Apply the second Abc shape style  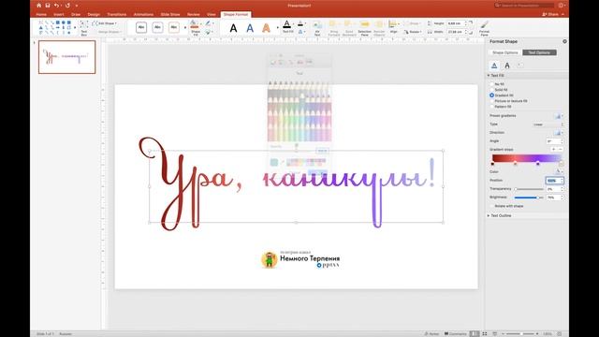(x=157, y=27)
